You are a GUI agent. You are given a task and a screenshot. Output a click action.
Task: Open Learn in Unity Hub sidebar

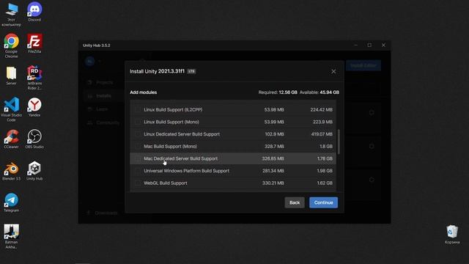pos(98,109)
